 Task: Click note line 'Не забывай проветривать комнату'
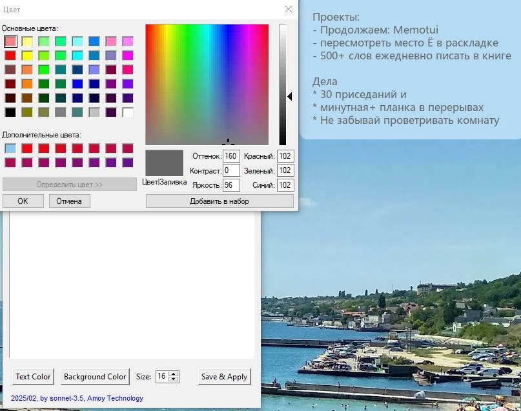(406, 121)
